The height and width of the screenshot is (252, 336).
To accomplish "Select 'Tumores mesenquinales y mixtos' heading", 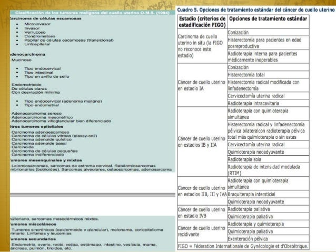I will coord(46,160).
